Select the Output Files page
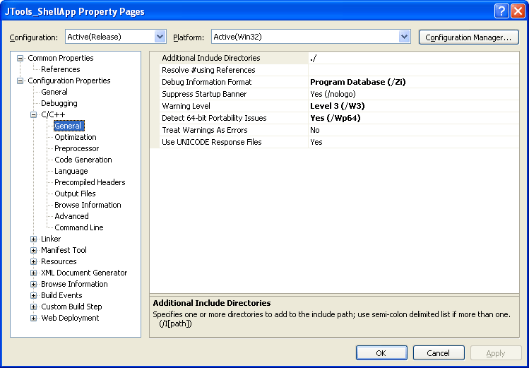Screen dimensions: 529x368 coord(75,194)
